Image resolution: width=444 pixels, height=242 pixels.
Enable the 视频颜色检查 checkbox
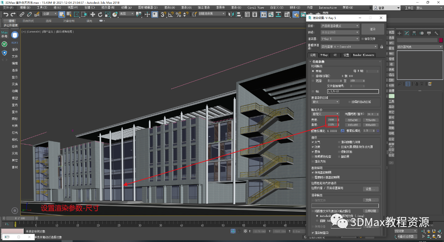pos(313,156)
